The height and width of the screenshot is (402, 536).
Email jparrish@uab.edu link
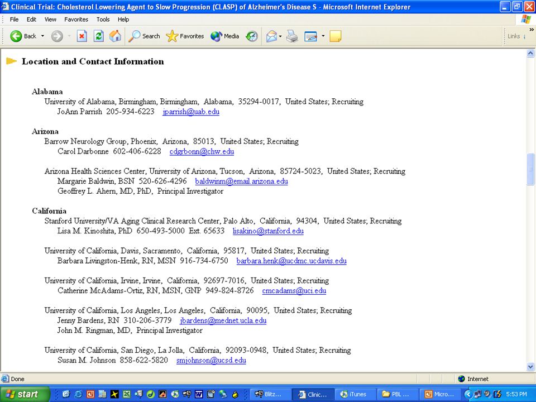click(x=191, y=112)
